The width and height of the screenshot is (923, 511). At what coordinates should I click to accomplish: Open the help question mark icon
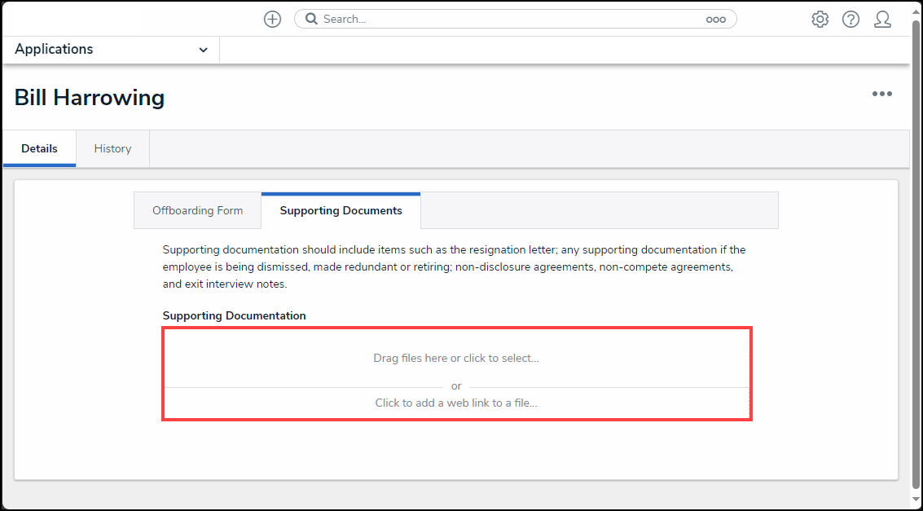pos(850,20)
